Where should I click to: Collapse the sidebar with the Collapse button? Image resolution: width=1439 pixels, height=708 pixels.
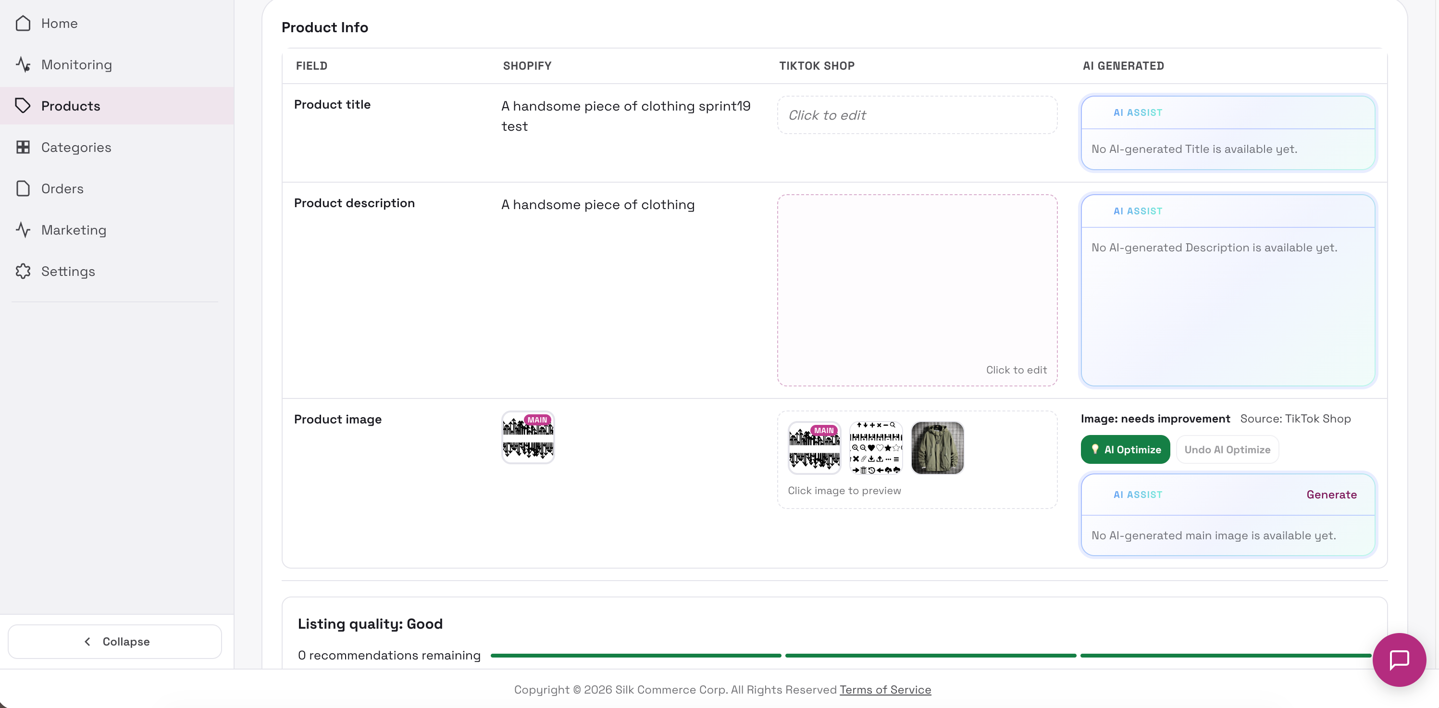click(x=115, y=642)
